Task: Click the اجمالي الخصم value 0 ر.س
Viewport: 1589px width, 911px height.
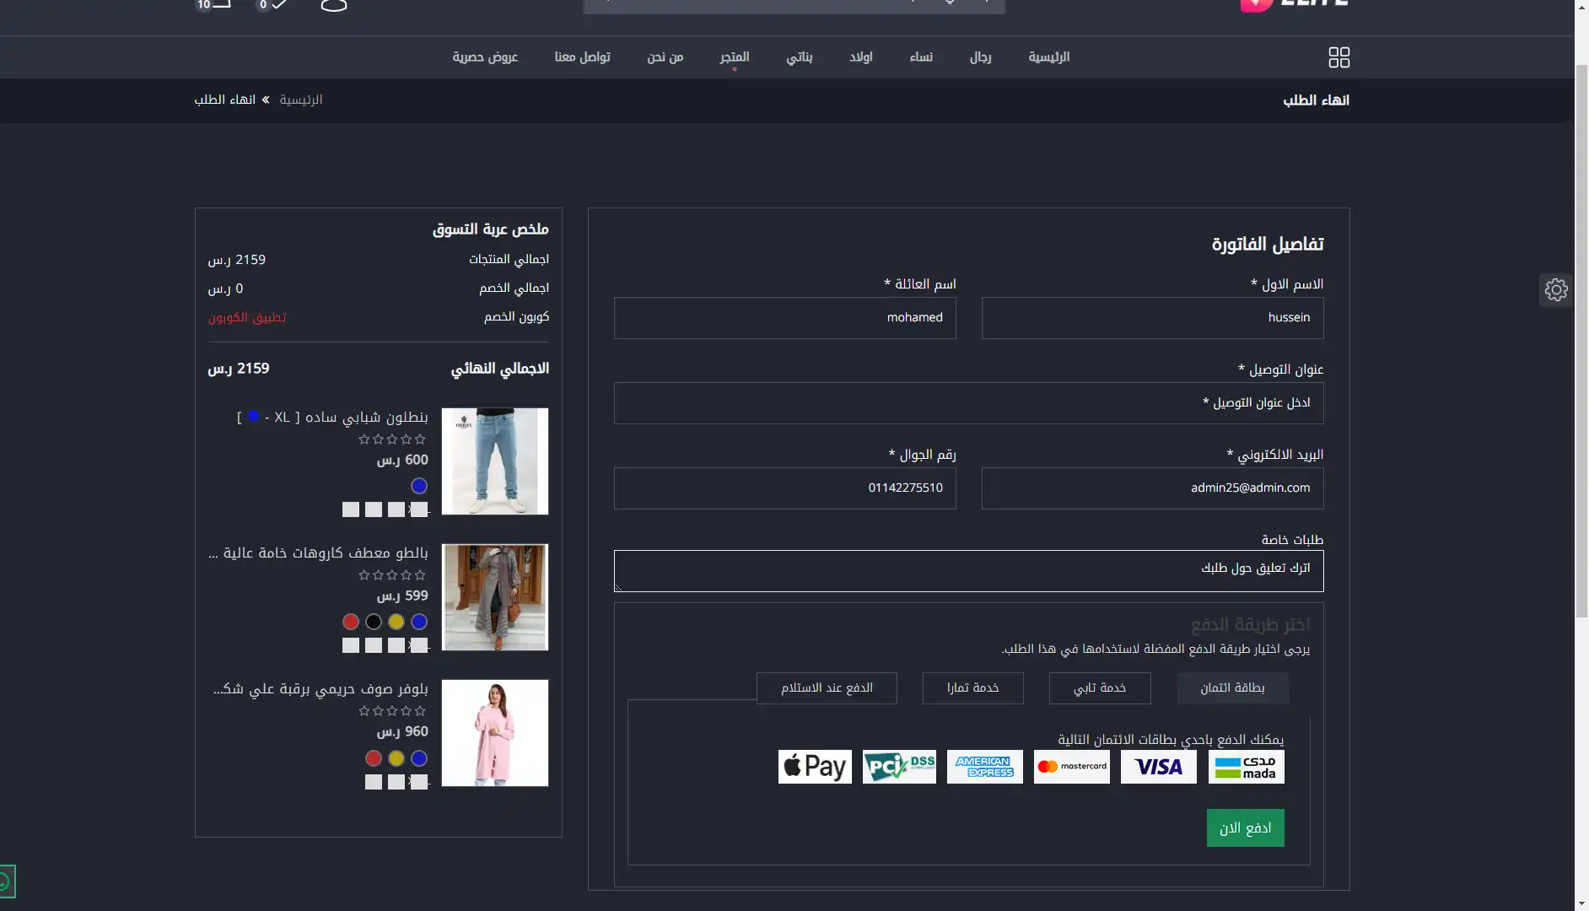Action: point(225,288)
